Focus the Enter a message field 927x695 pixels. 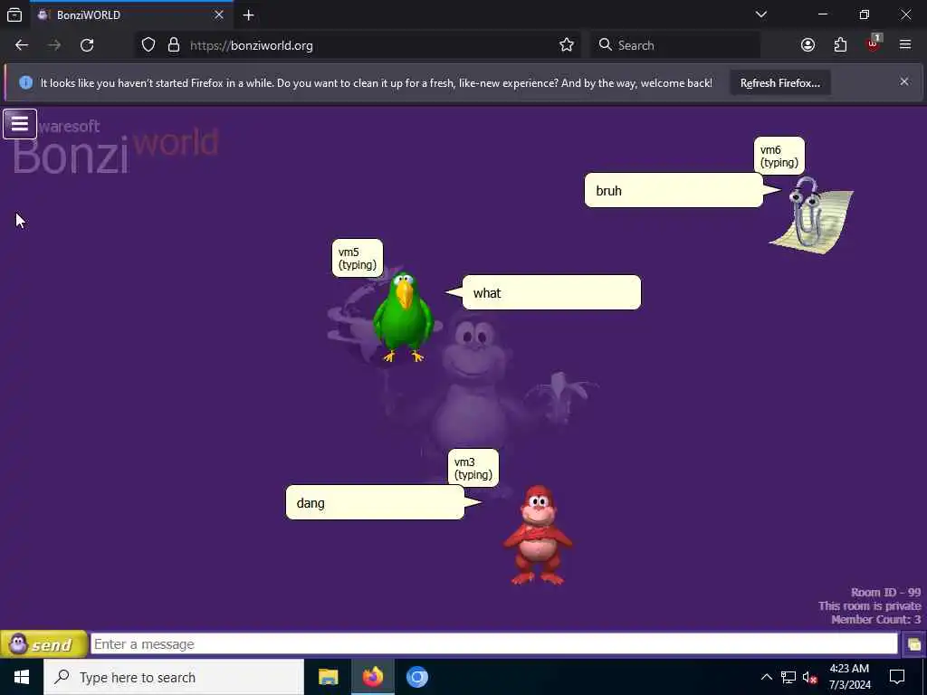click(x=494, y=644)
